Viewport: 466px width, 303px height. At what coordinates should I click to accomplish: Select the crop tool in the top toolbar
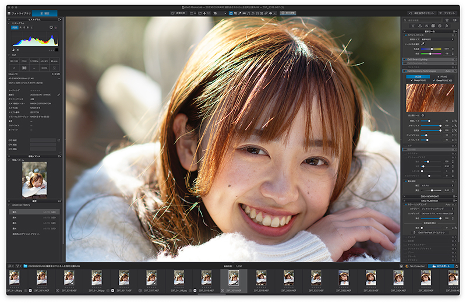pyautogui.click(x=235, y=13)
